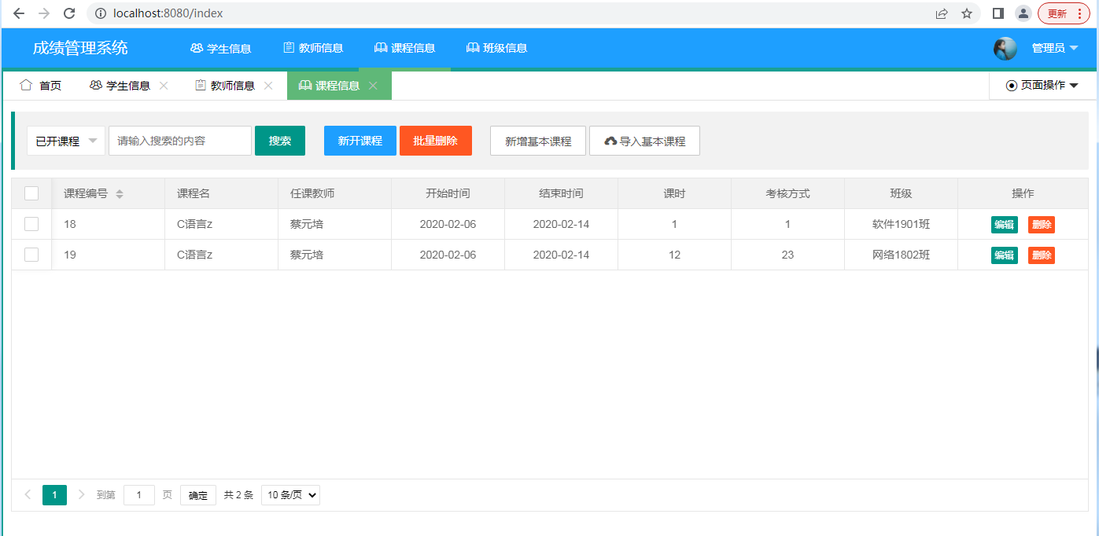Click the course search input field

tap(179, 141)
